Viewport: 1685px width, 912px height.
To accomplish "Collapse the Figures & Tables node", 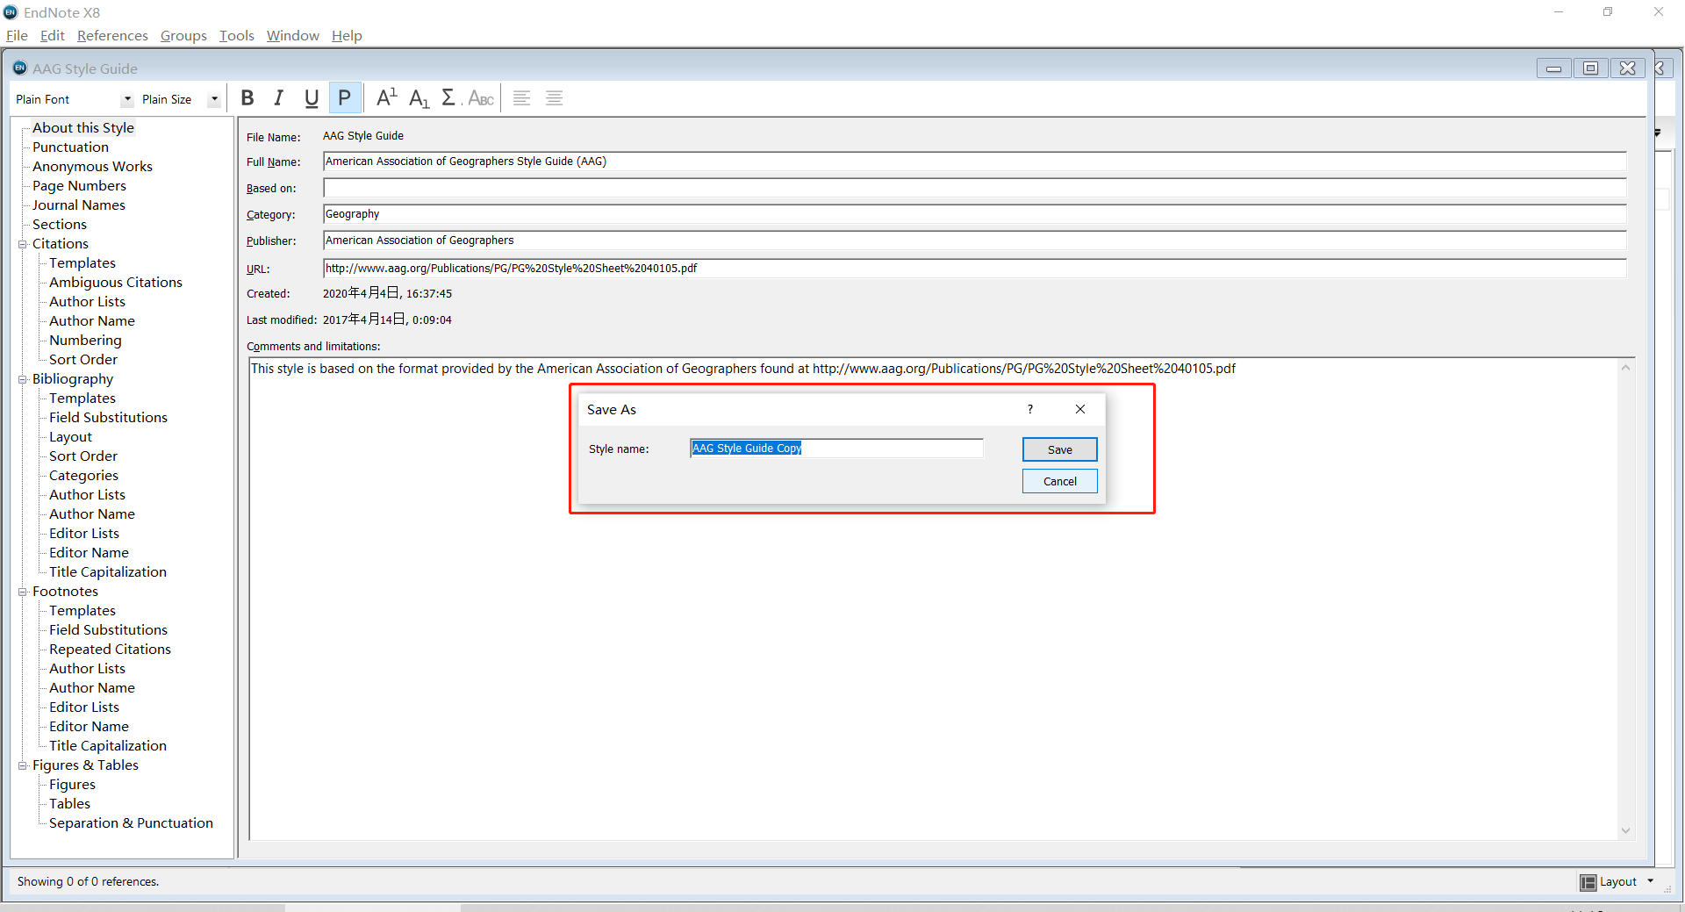I will (23, 765).
